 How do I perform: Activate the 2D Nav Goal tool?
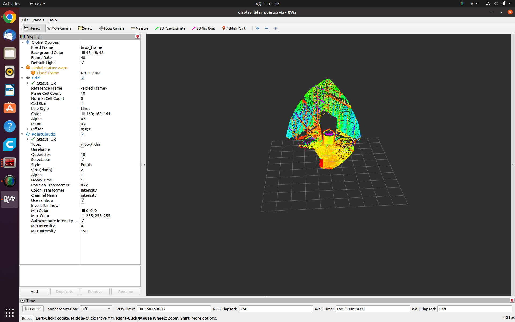coord(203,28)
